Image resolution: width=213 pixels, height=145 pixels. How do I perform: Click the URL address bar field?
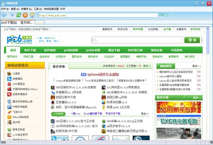click(98, 15)
